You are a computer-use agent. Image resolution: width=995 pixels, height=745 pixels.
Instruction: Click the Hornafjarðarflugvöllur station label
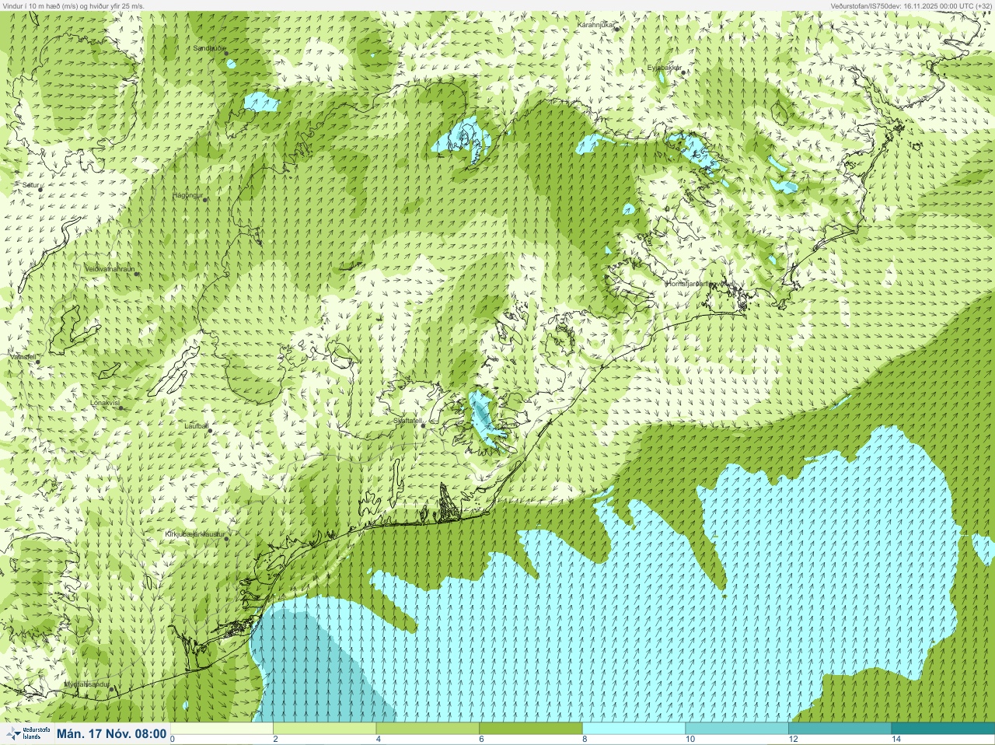700,284
